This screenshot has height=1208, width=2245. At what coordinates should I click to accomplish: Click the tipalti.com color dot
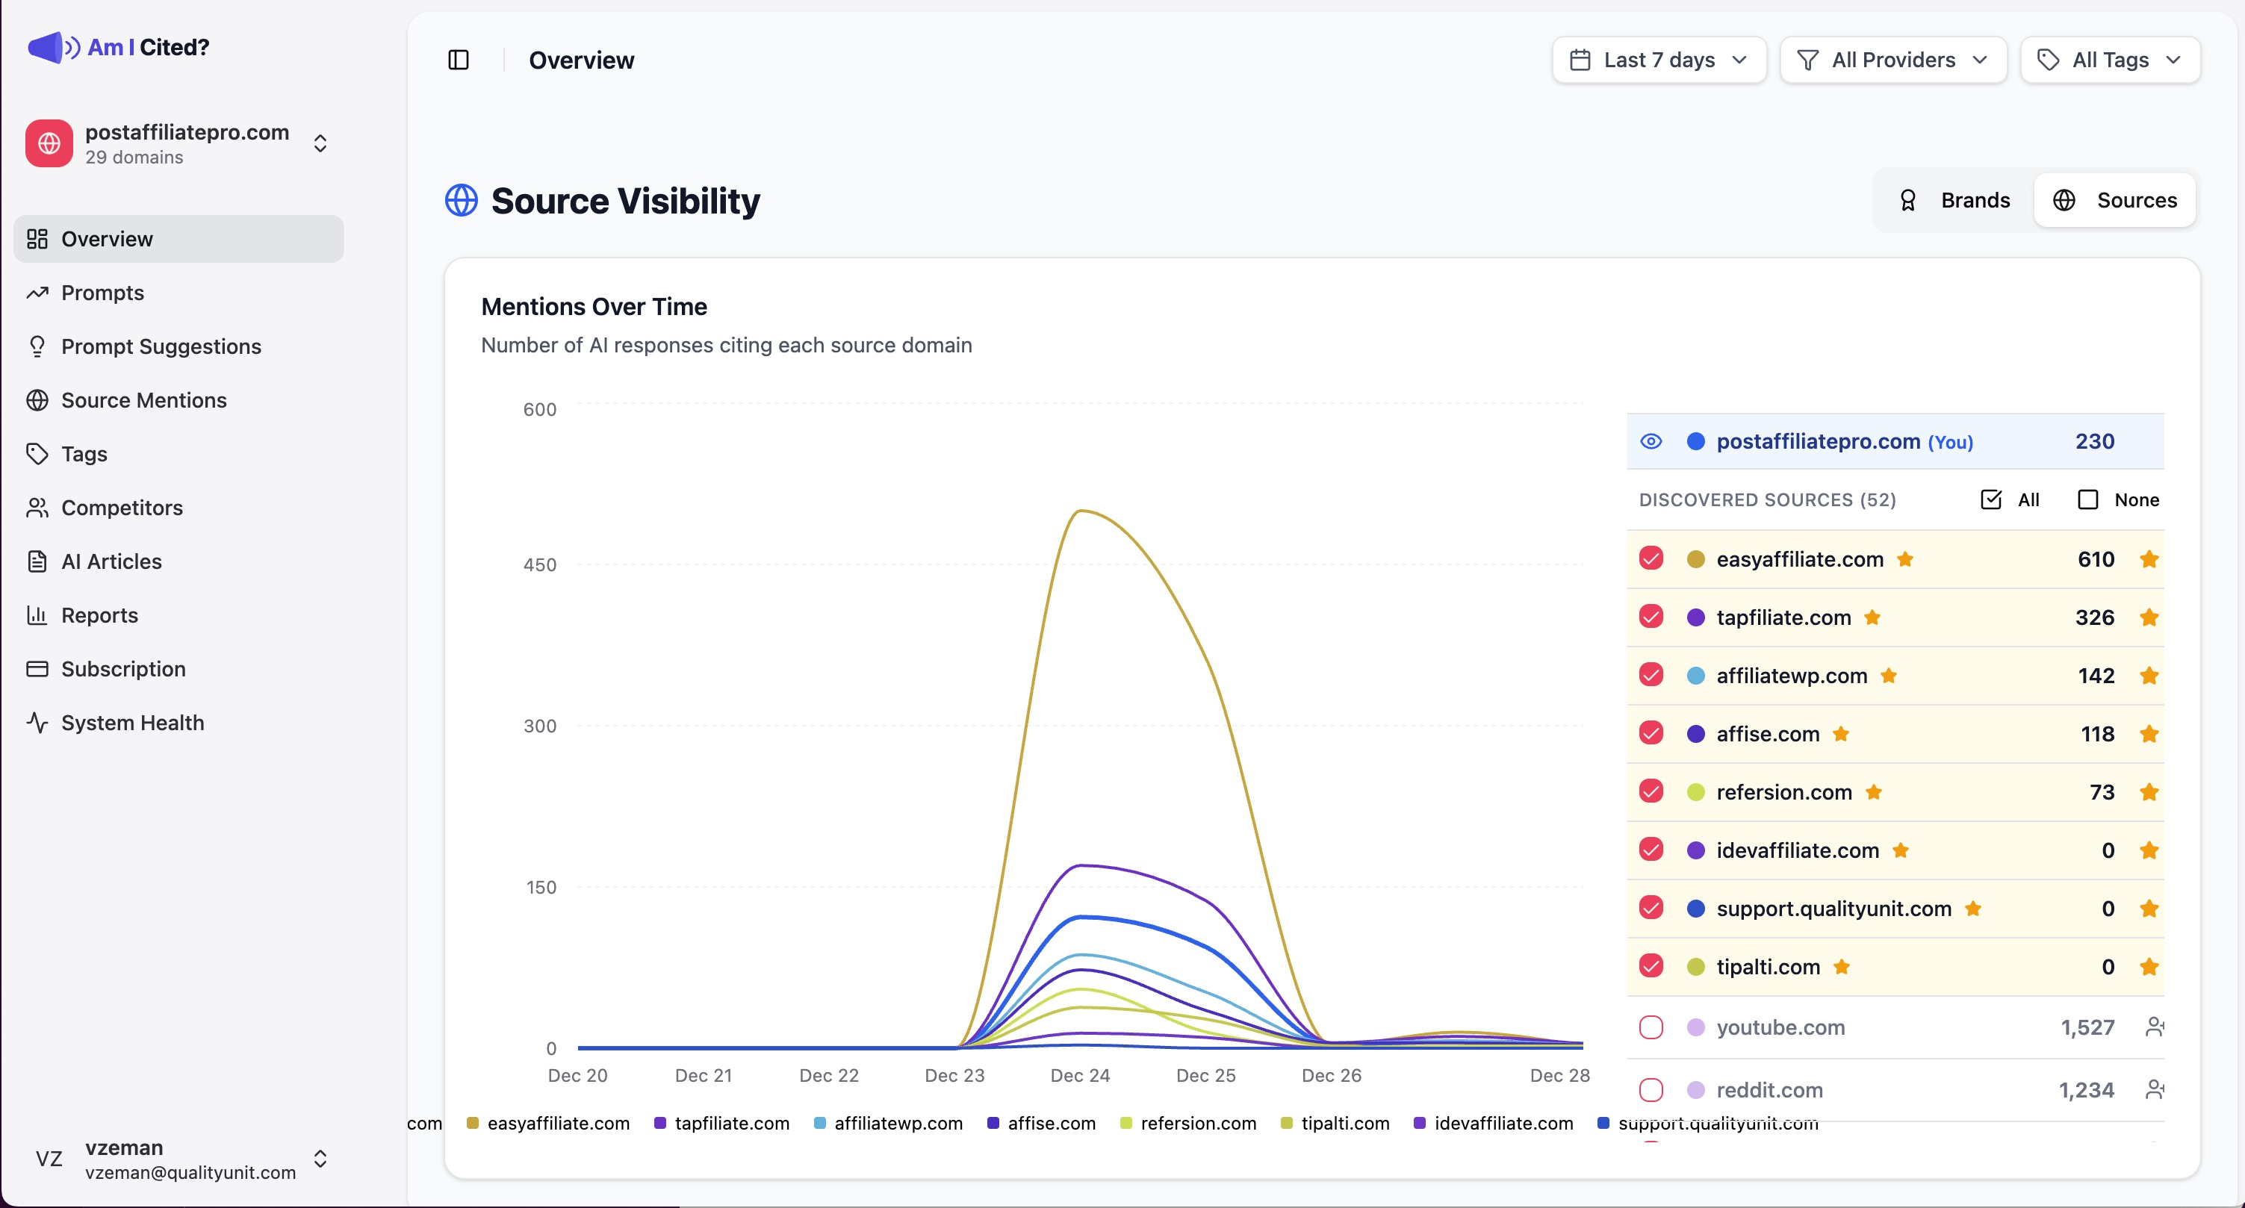1695,967
